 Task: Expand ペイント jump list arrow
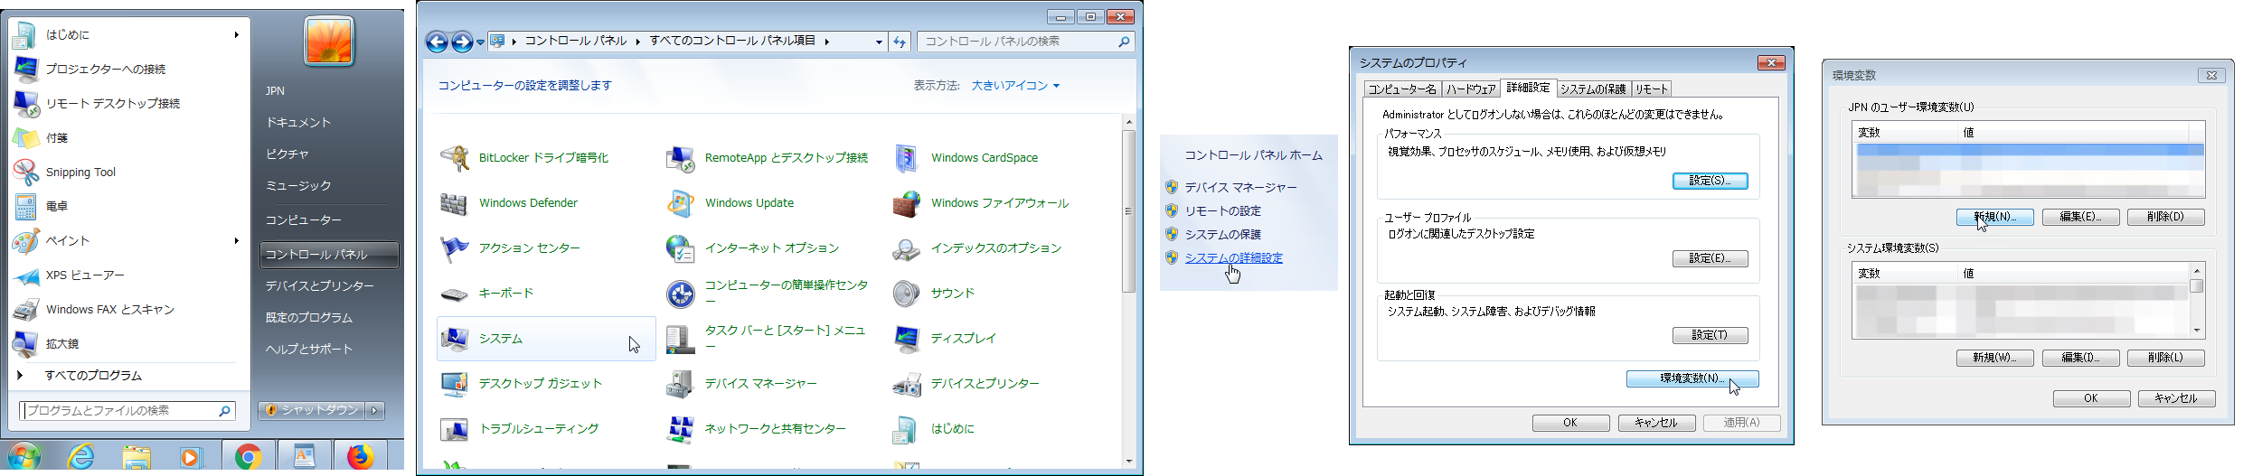pos(236,240)
